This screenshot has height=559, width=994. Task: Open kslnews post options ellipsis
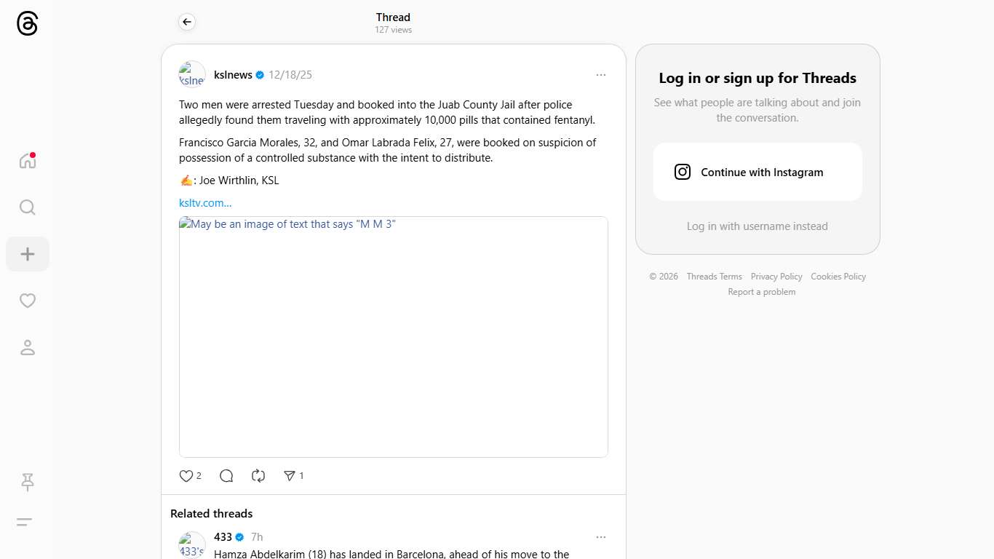(600, 75)
